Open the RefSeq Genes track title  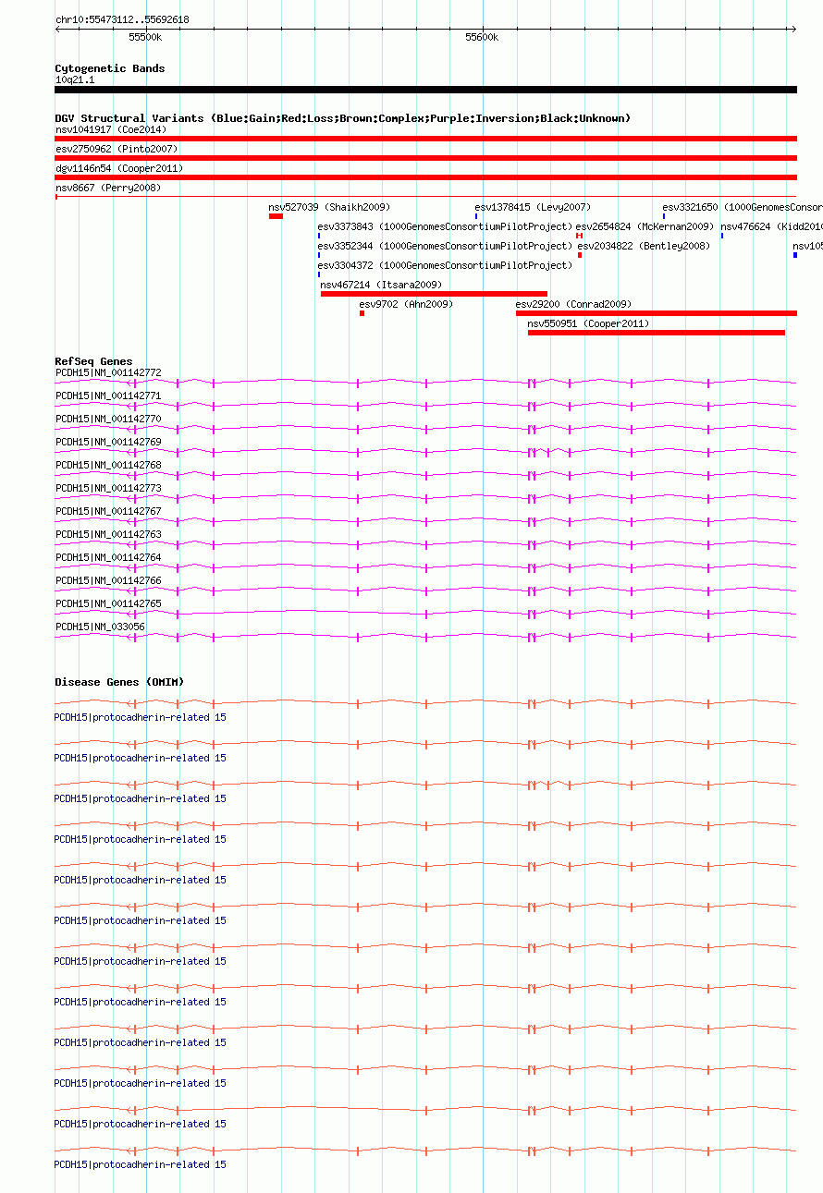click(x=93, y=361)
